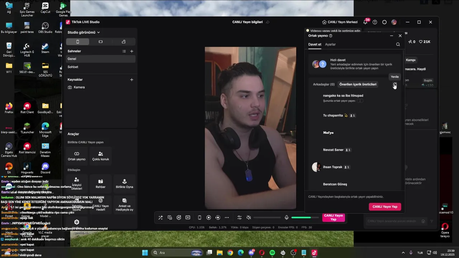Show hidden system tray icons
Image resolution: width=459 pixels, height=258 pixels.
tap(403, 253)
